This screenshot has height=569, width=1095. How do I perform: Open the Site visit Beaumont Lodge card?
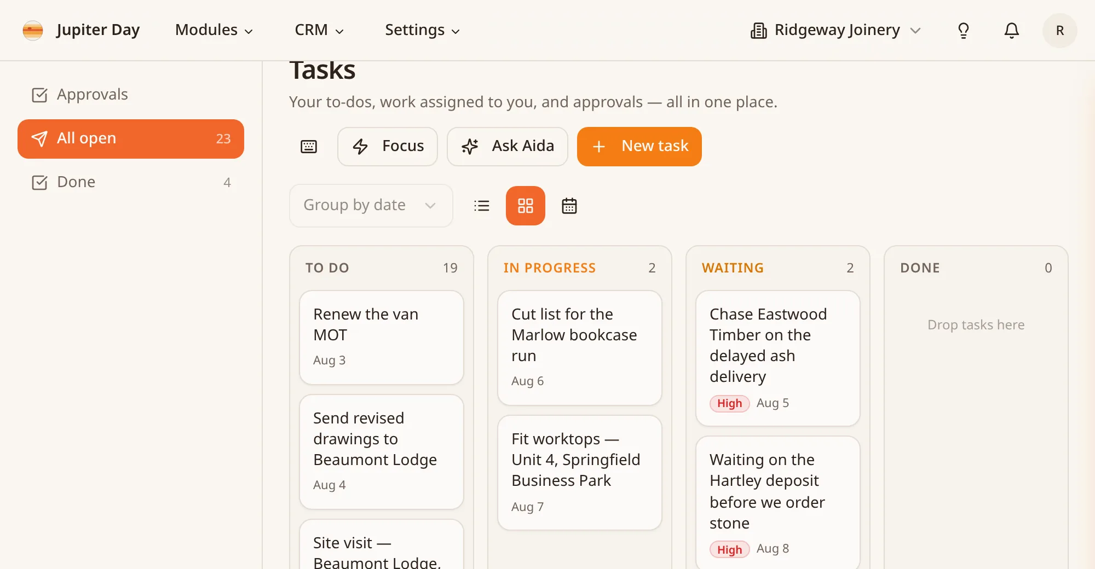click(382, 544)
